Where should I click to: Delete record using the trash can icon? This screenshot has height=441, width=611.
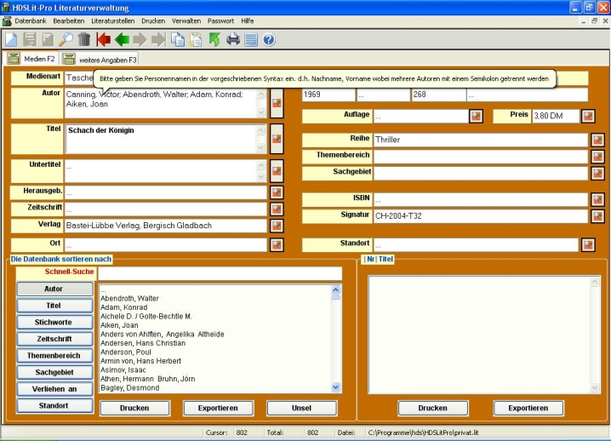(x=84, y=39)
